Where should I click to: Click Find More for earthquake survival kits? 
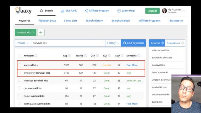pyautogui.click(x=132, y=104)
